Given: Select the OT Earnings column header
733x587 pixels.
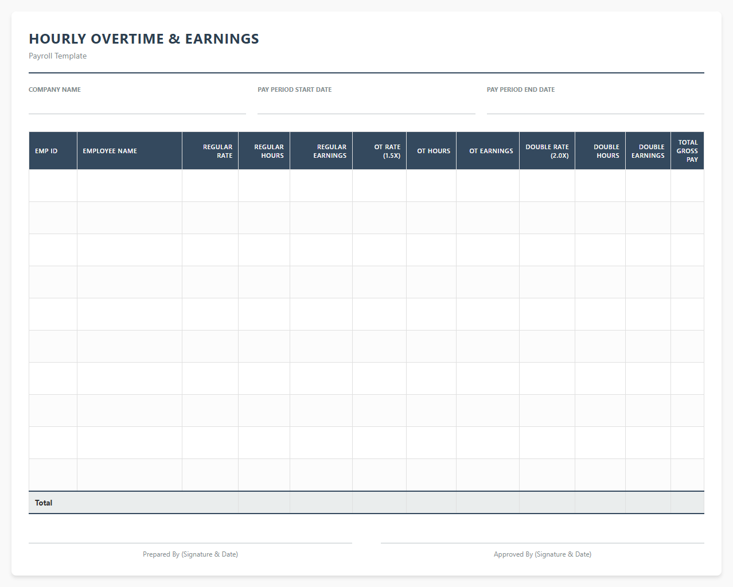Looking at the screenshot, I should click(x=488, y=151).
